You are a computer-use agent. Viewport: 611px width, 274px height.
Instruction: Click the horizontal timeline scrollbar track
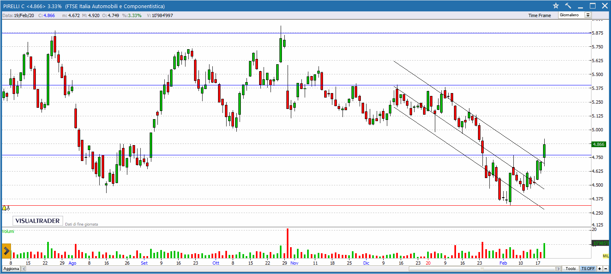(x=290, y=269)
